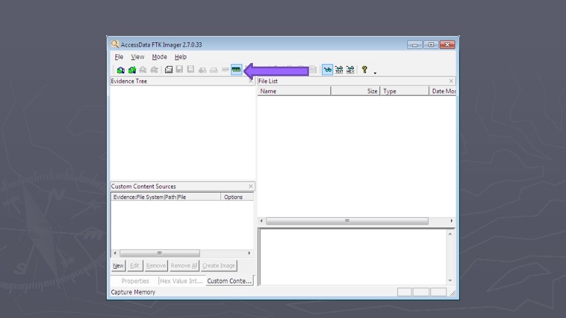Open the Mode menu
This screenshot has width=566, height=318.
(159, 57)
